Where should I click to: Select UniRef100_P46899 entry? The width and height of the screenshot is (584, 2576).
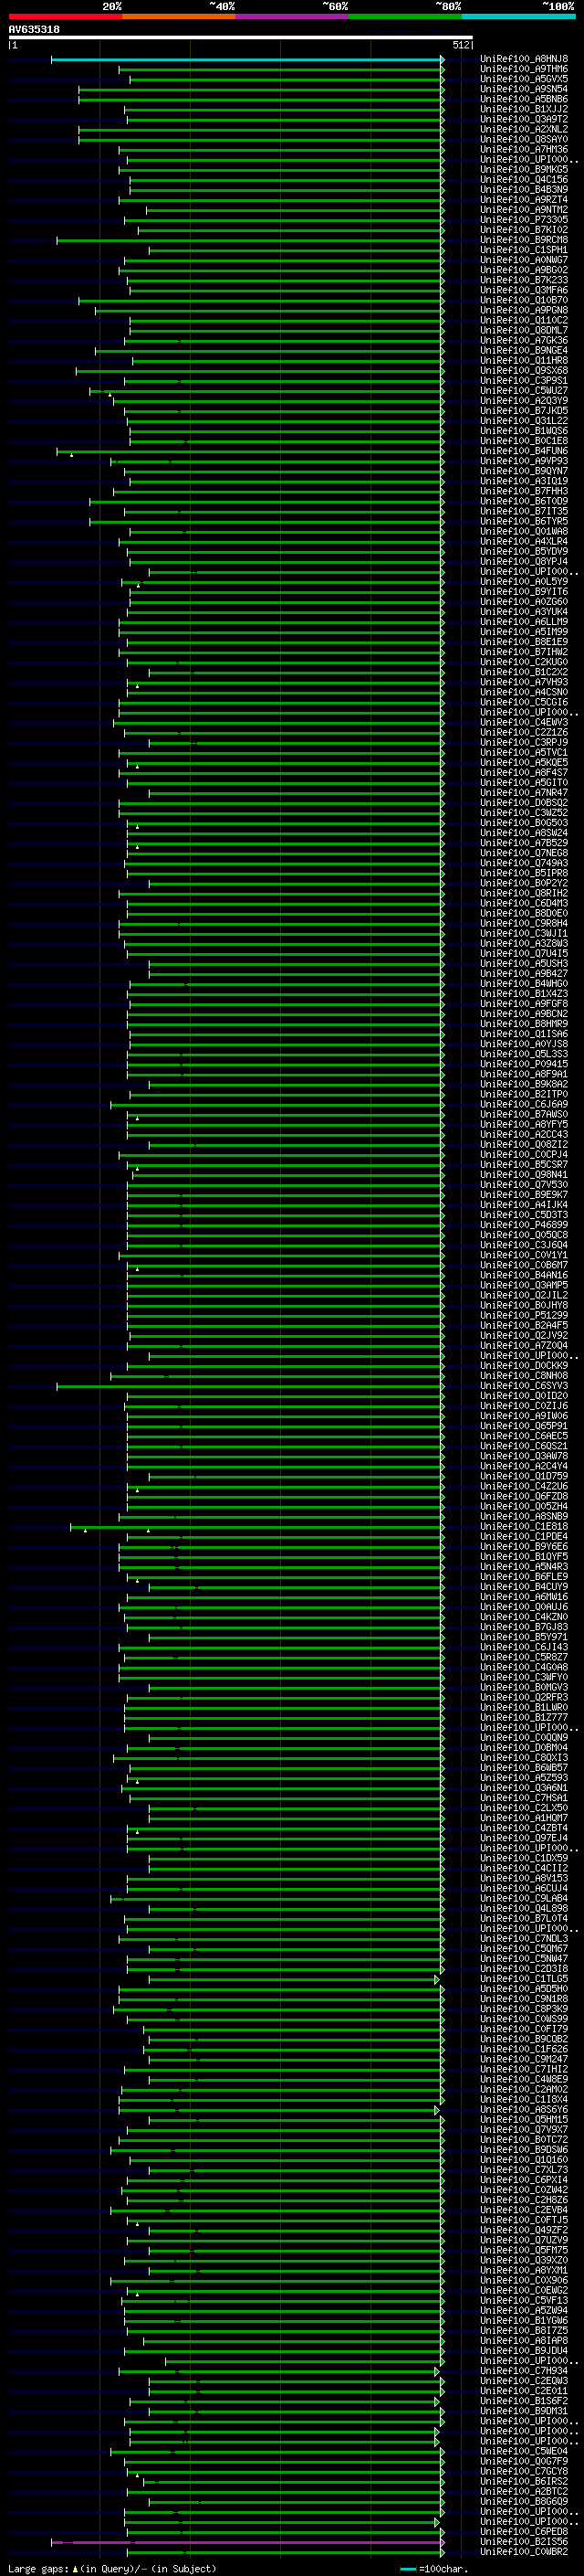(524, 1225)
